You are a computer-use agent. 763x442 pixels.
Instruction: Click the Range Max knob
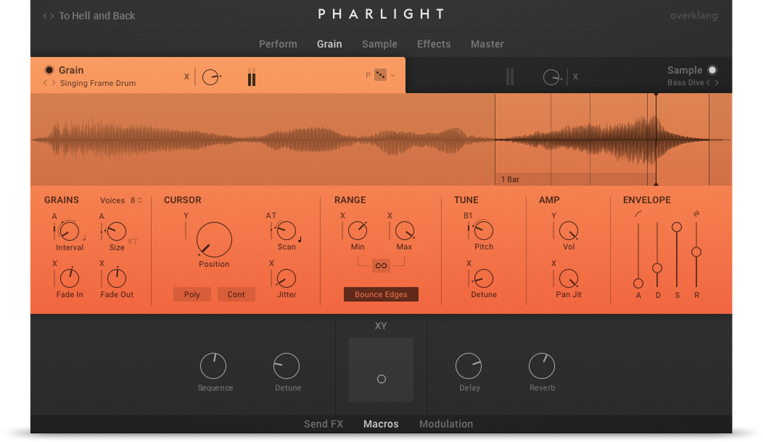pyautogui.click(x=404, y=231)
